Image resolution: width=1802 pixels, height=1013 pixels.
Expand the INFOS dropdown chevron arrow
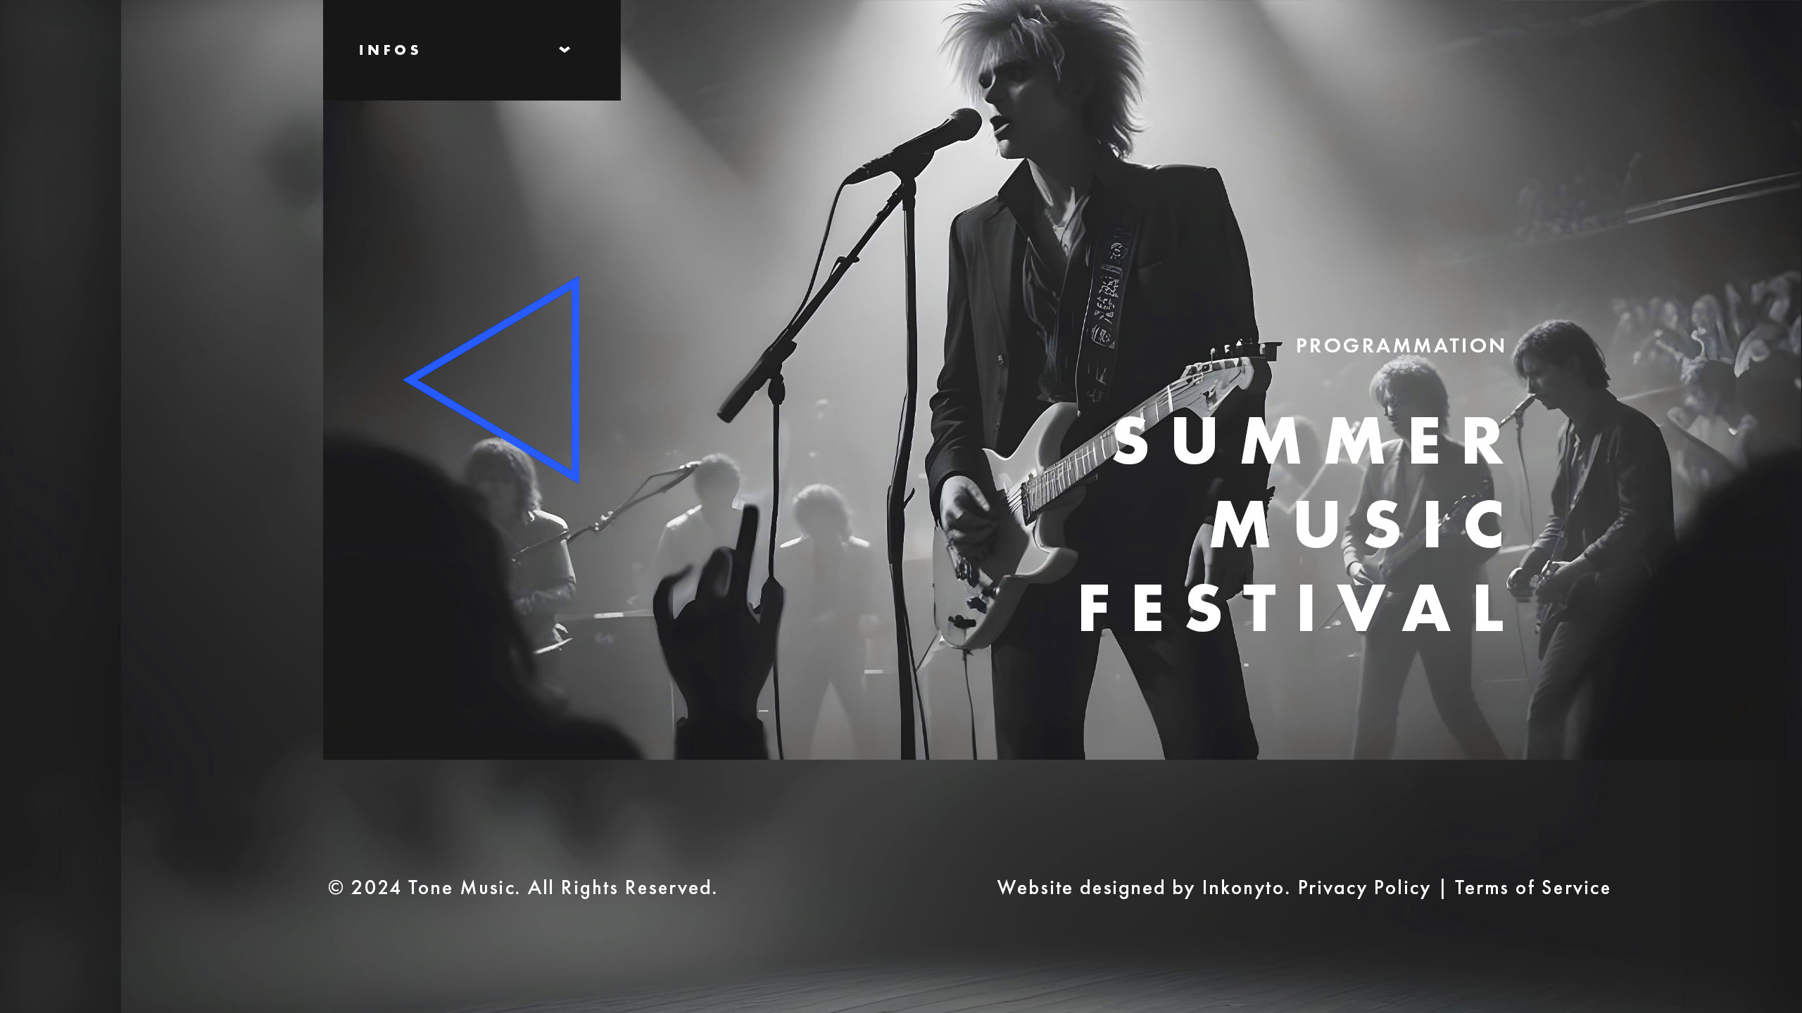565,49
